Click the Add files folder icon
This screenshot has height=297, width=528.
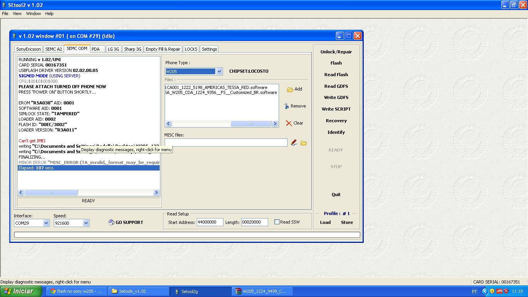point(290,89)
